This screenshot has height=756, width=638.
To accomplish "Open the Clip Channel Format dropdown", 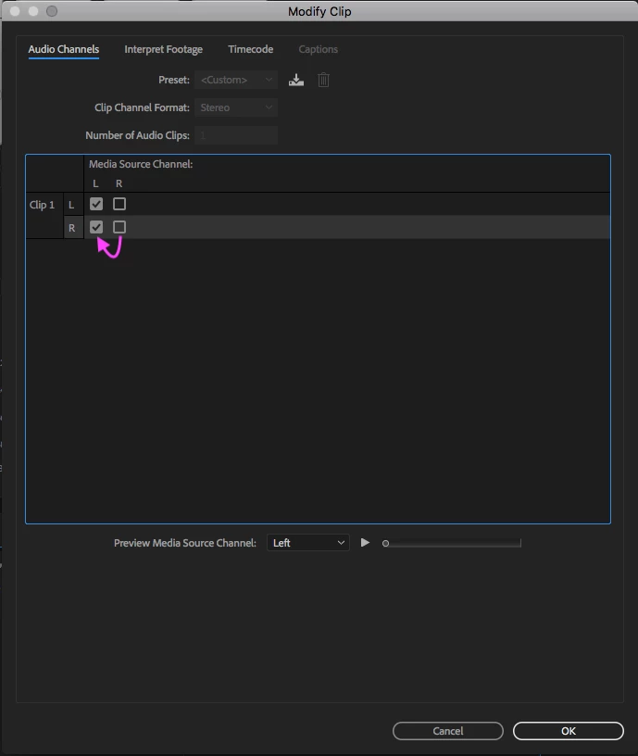I will click(x=236, y=107).
